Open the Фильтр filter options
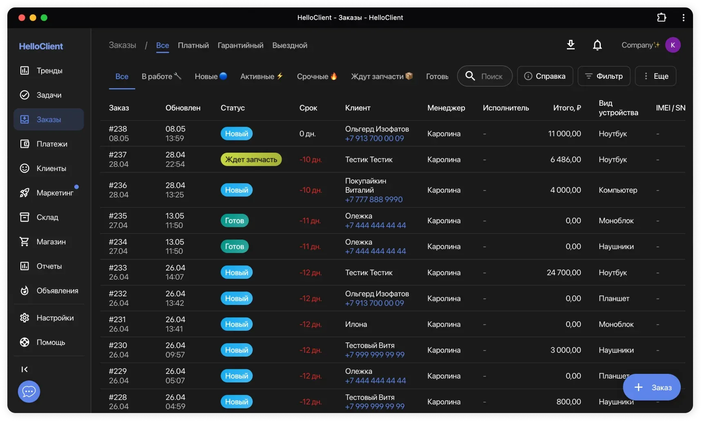Image resolution: width=702 pixels, height=422 pixels. click(x=604, y=76)
